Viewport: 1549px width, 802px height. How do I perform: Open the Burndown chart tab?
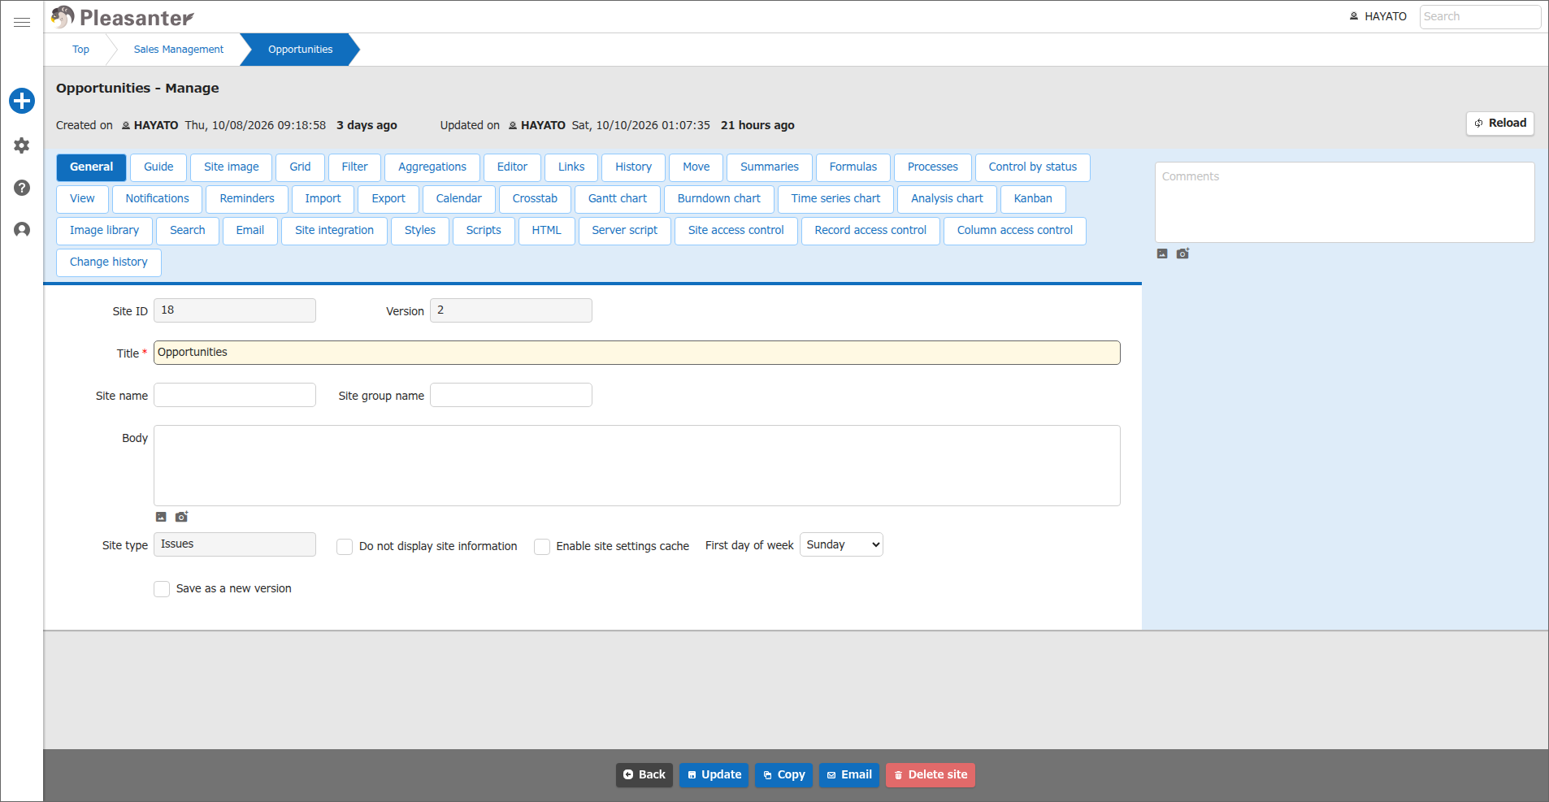click(x=719, y=199)
